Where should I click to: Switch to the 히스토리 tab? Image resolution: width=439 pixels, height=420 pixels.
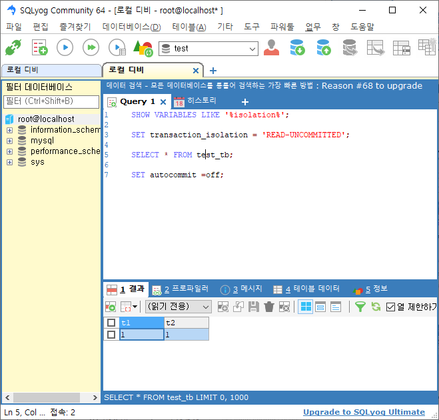pyautogui.click(x=195, y=101)
